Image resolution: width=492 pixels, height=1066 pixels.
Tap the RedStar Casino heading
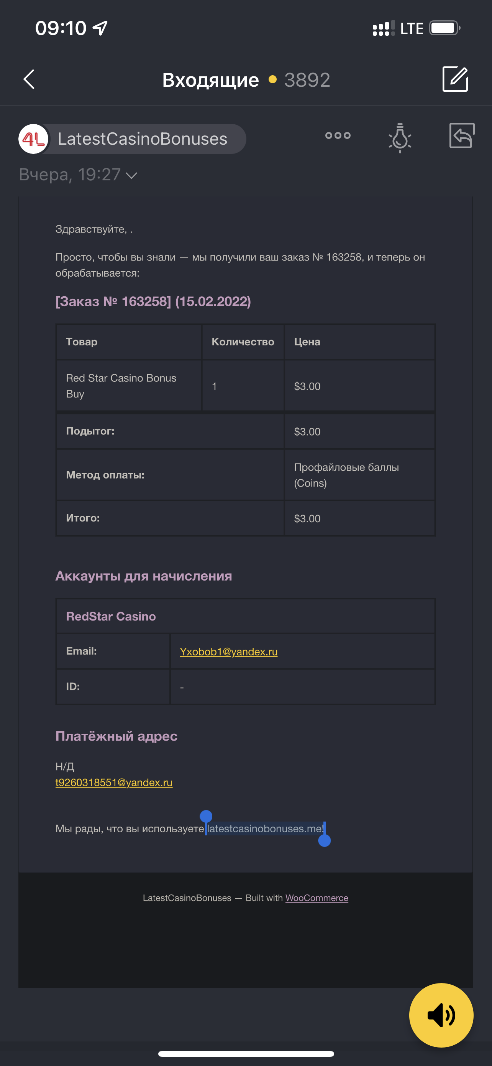(111, 616)
